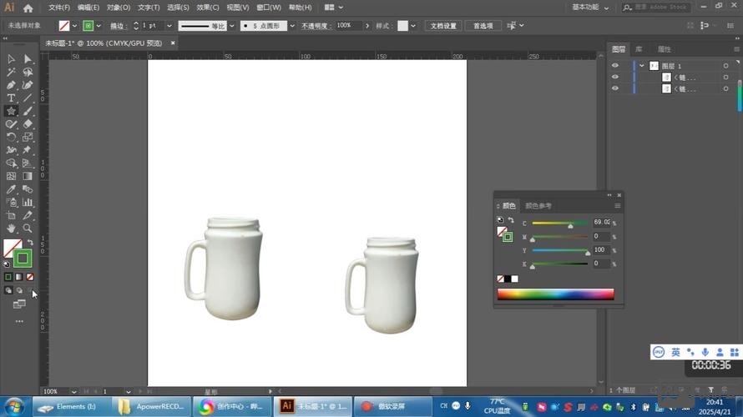Image resolution: width=743 pixels, height=417 pixels.
Task: Toggle visibility of the second sublayer
Action: point(615,88)
